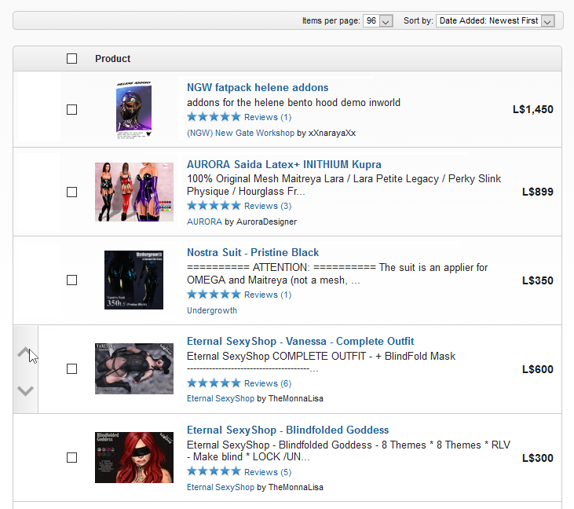The width and height of the screenshot is (574, 509).
Task: Click the star rating for Nostra Suit
Action: (x=214, y=295)
